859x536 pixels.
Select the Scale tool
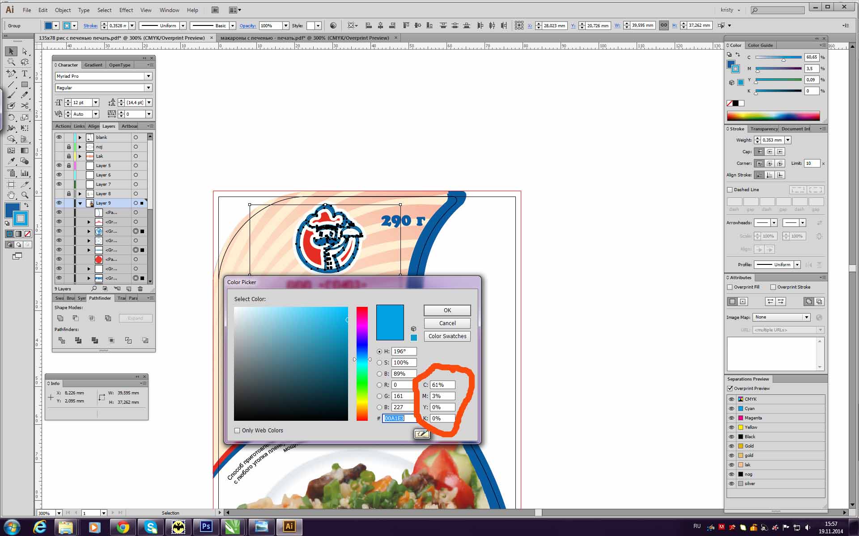click(25, 117)
